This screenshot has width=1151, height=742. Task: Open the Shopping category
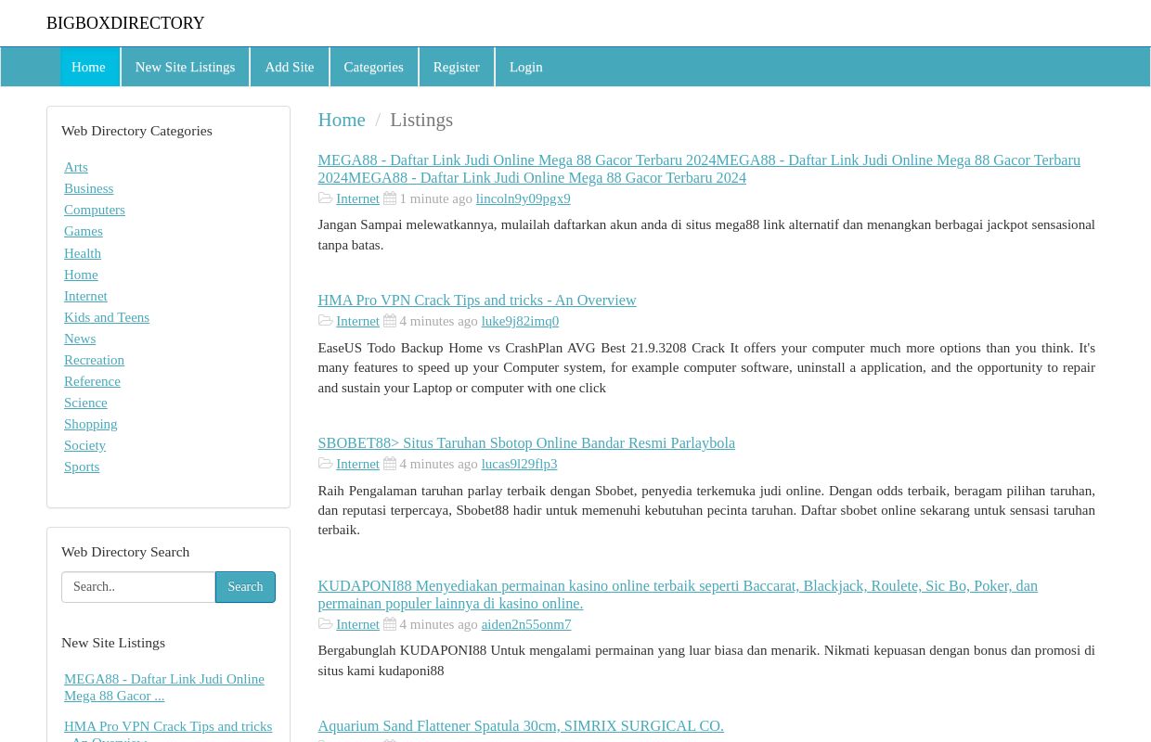point(90,424)
